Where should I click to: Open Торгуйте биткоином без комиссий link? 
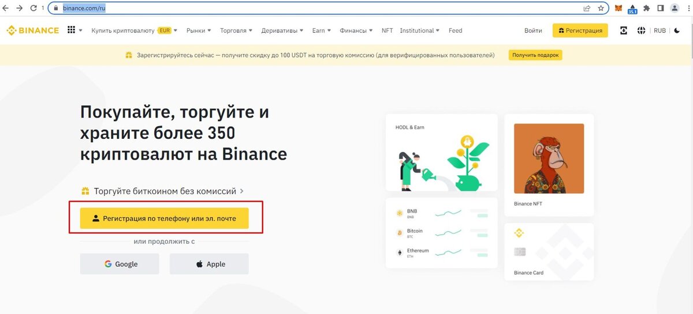(169, 191)
